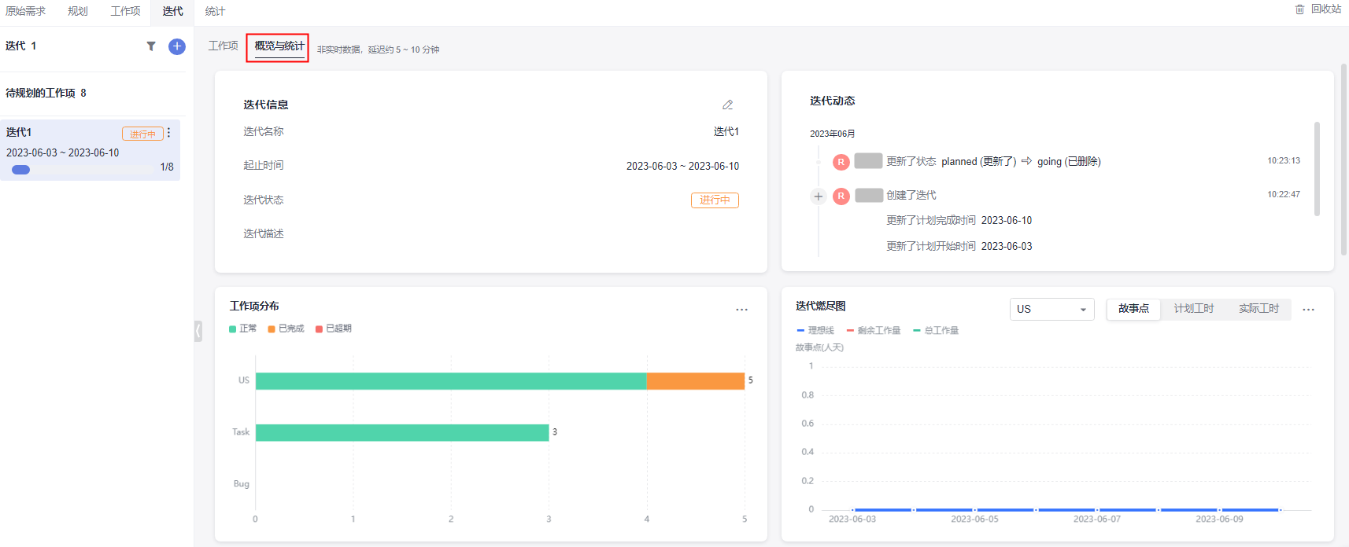Image resolution: width=1349 pixels, height=547 pixels.
Task: Select 计划工时 burndown view
Action: click(x=1193, y=309)
